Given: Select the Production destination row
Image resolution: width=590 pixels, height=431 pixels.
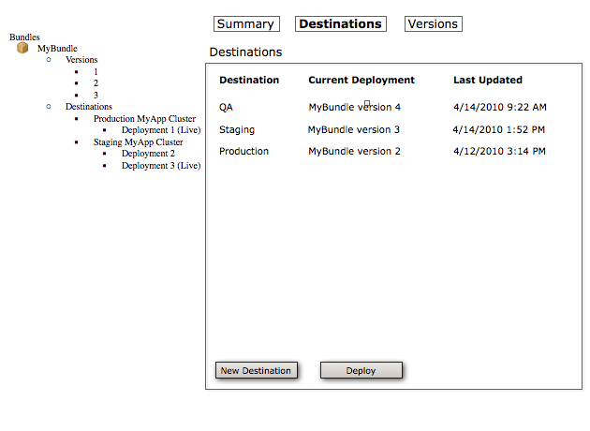Looking at the screenshot, I should coord(243,152).
